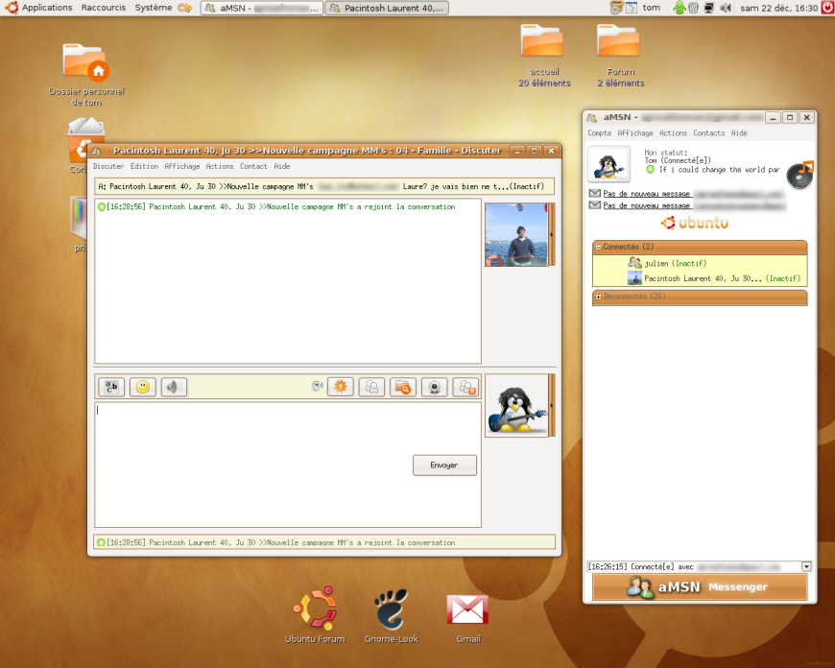835x668 pixels.
Task: Open the Contact menu in chat window
Action: 253,166
